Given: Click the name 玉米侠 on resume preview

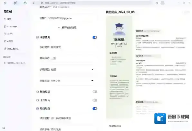Looking at the screenshot, I should point(119,39).
